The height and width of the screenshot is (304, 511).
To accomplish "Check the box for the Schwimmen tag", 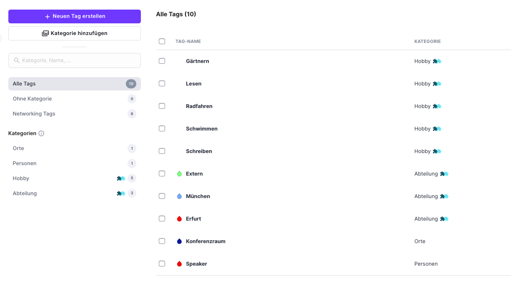I will tap(162, 128).
